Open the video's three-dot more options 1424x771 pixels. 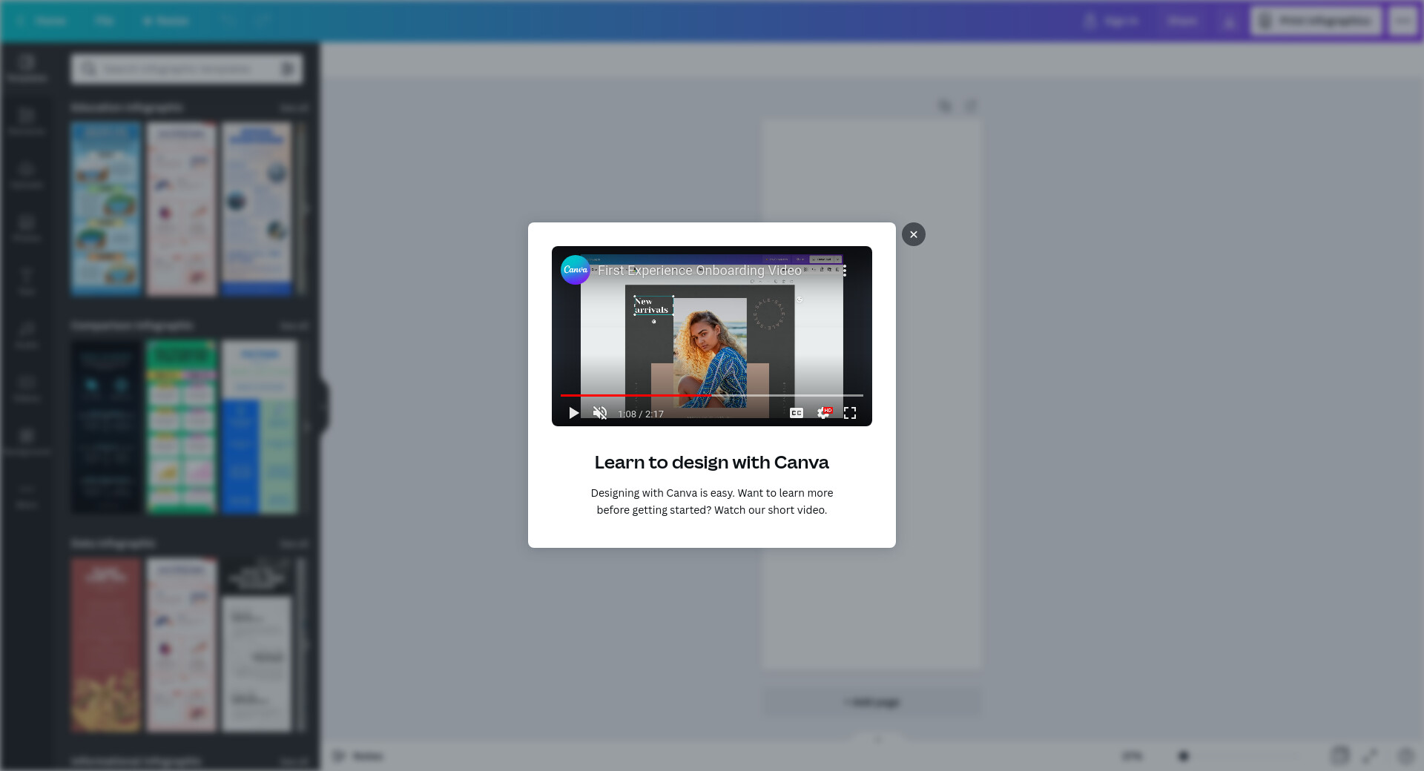pos(844,271)
